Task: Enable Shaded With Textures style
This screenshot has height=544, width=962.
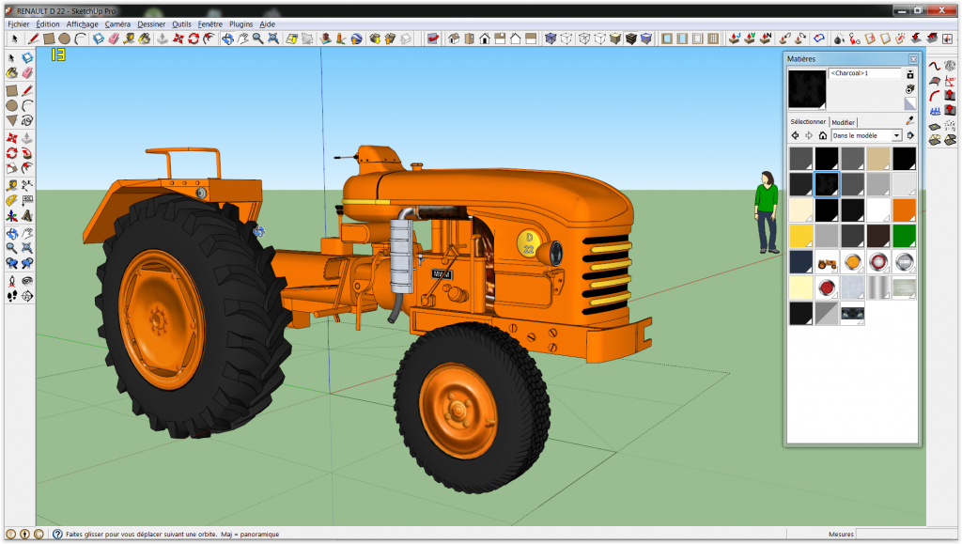Action: (x=631, y=39)
